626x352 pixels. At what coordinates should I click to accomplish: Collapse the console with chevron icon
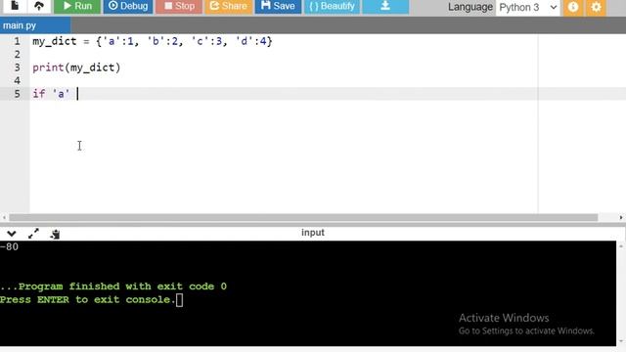[x=12, y=234]
